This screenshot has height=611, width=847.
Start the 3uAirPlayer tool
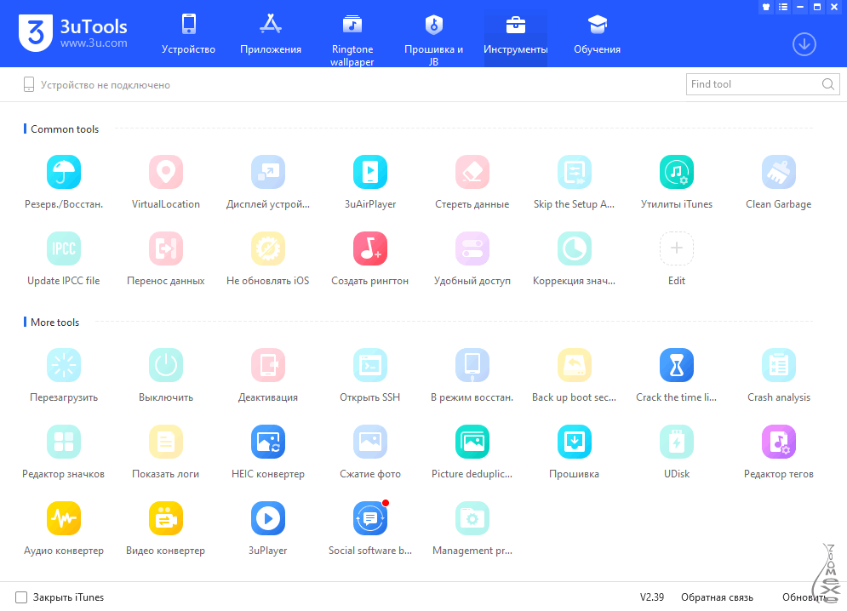click(x=370, y=173)
